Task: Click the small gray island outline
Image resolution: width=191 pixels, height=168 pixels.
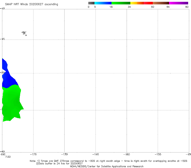Action: 24,33
